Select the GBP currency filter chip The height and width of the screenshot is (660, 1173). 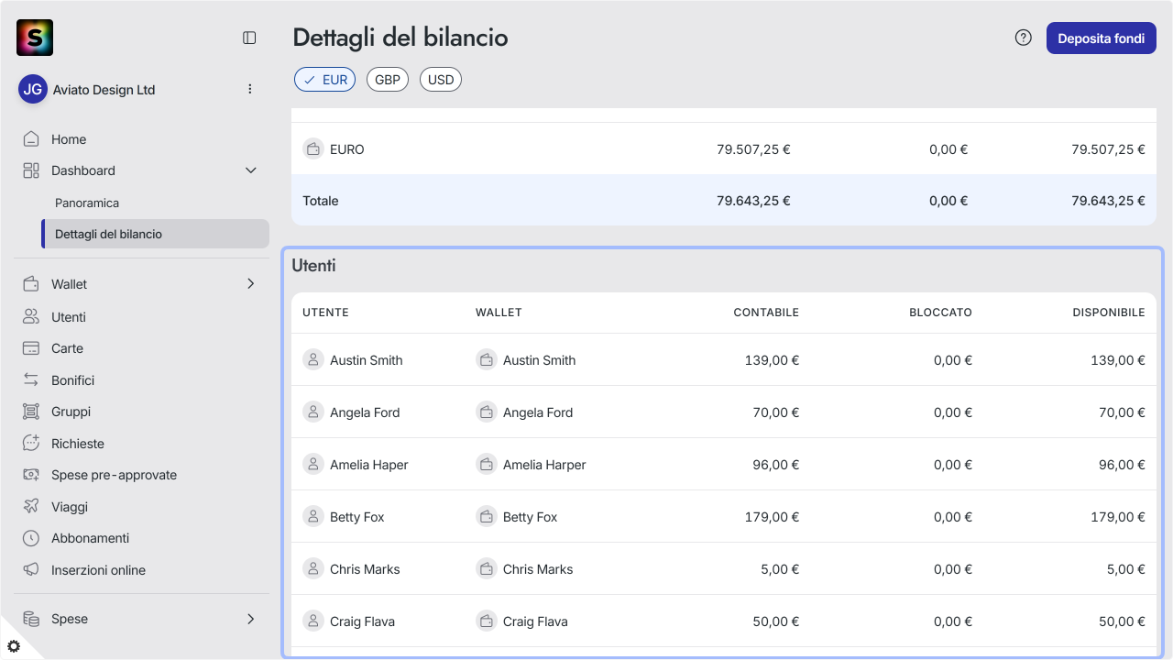coord(388,80)
